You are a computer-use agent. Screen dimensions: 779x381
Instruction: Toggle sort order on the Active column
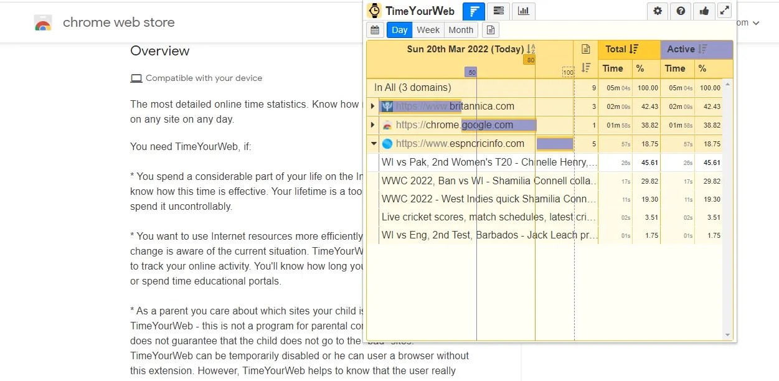(702, 49)
